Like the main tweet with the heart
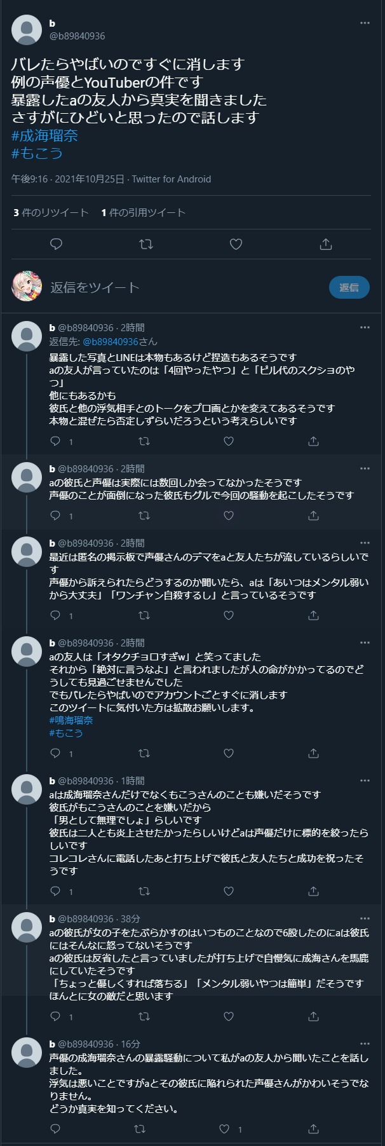Screen dimensions: 385x1146 236,244
